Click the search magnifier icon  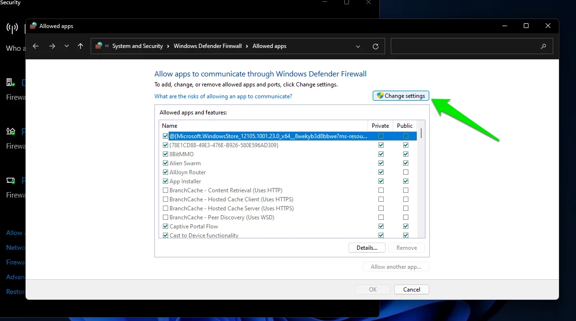click(543, 47)
